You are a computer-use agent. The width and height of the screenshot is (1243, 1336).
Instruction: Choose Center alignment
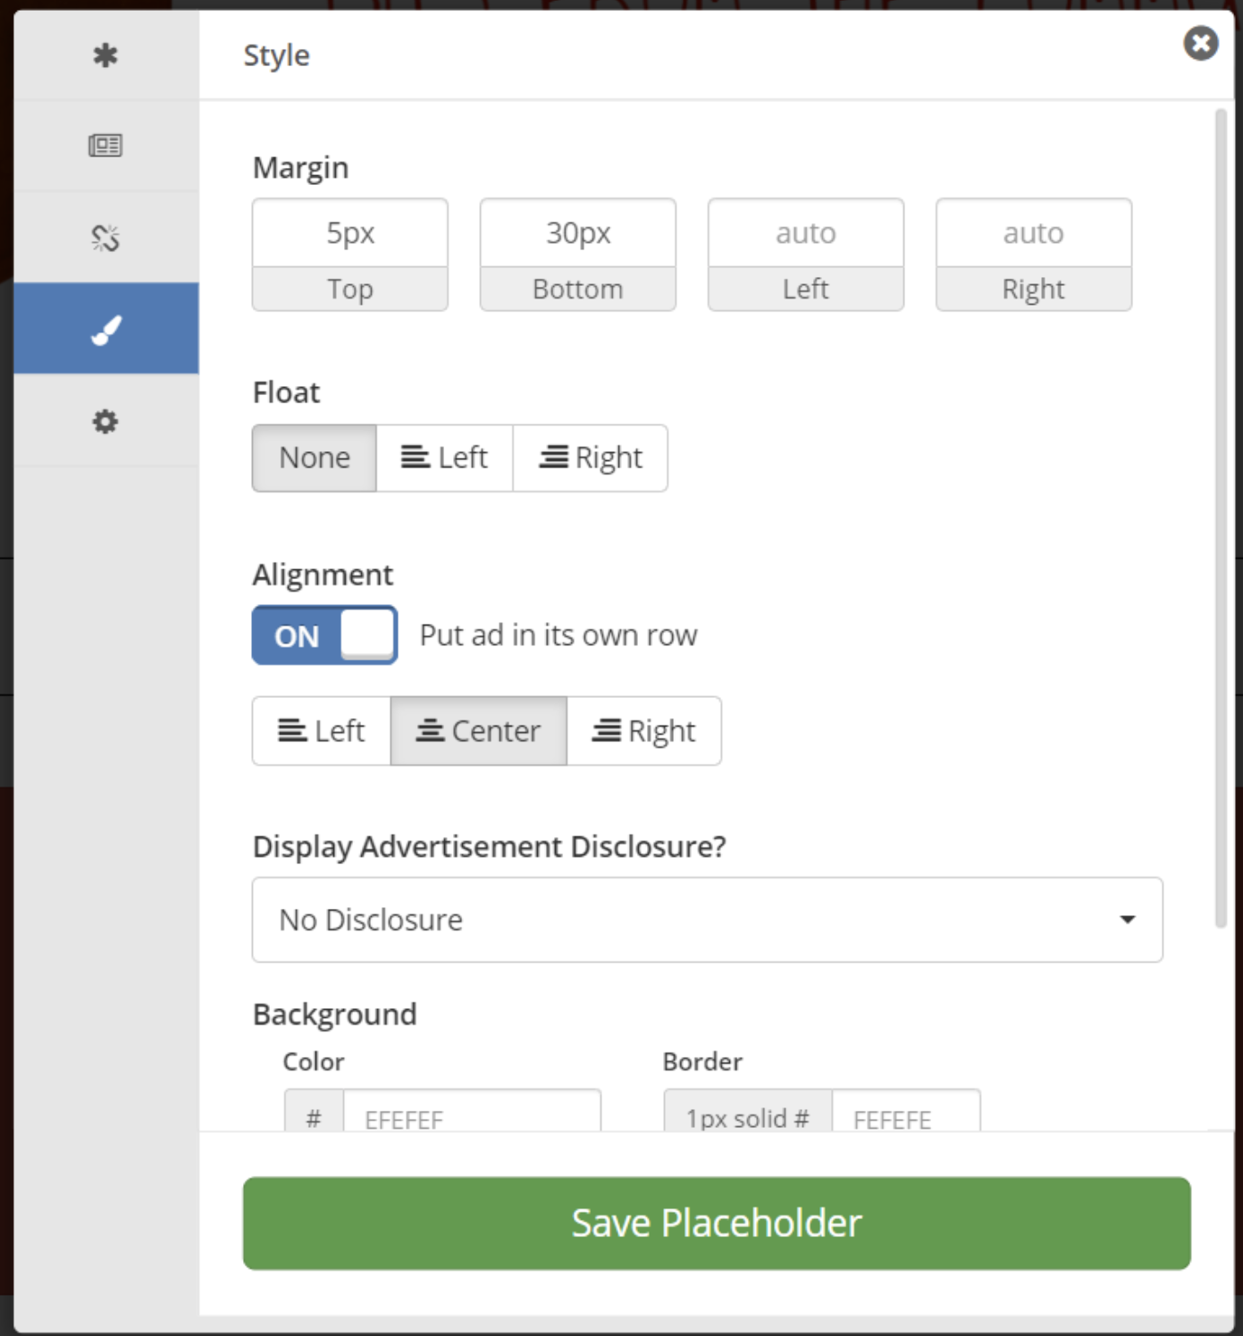point(478,731)
